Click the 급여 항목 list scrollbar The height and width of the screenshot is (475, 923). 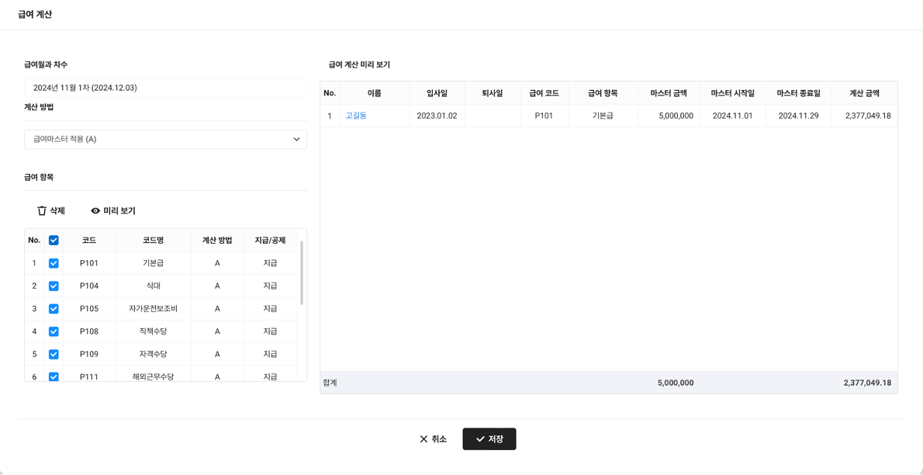(302, 272)
